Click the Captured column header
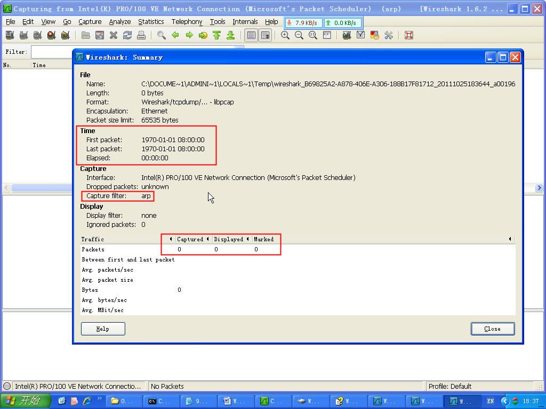The image size is (546, 409). tap(190, 239)
